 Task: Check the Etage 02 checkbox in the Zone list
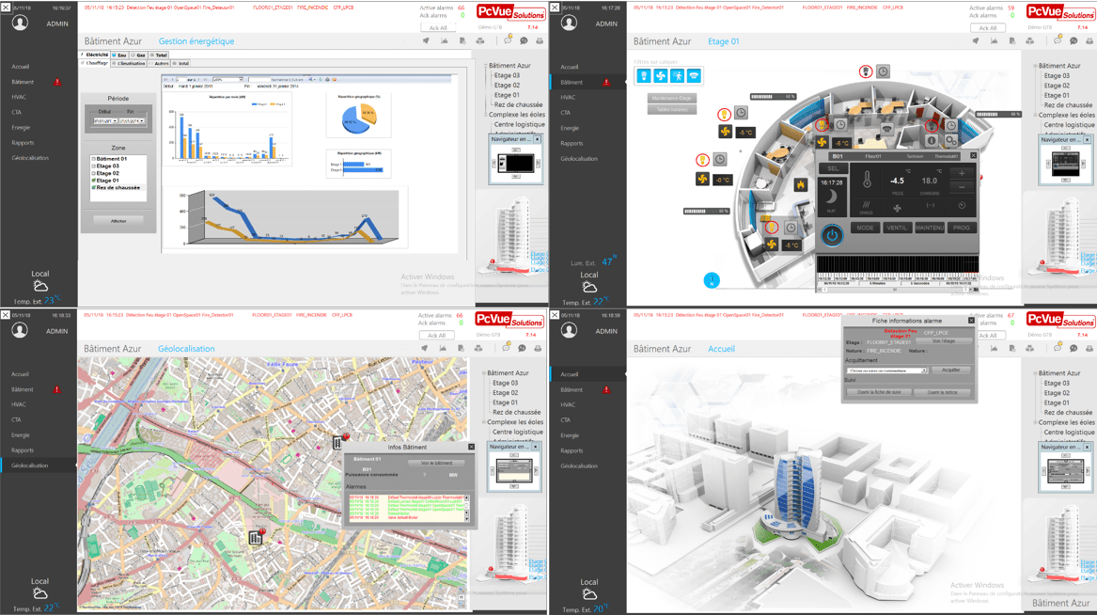[95, 174]
